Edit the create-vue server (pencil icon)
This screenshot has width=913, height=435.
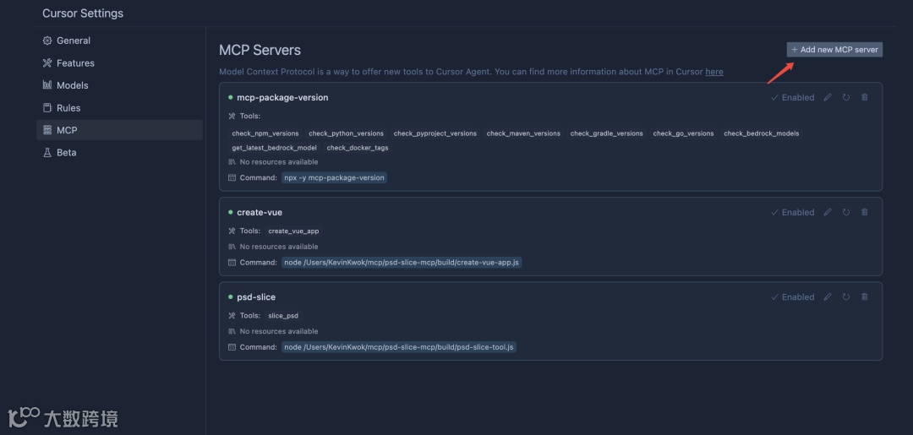tap(828, 212)
